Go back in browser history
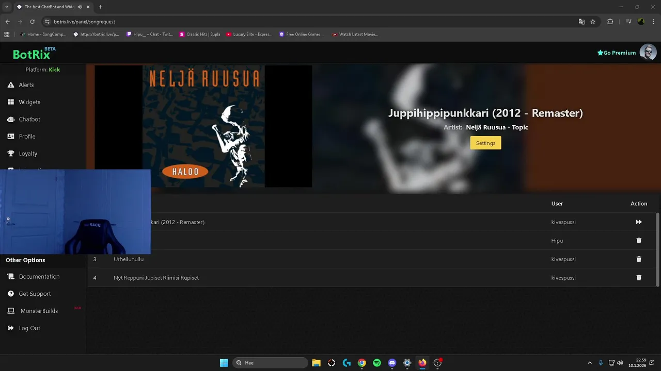 tap(7, 22)
